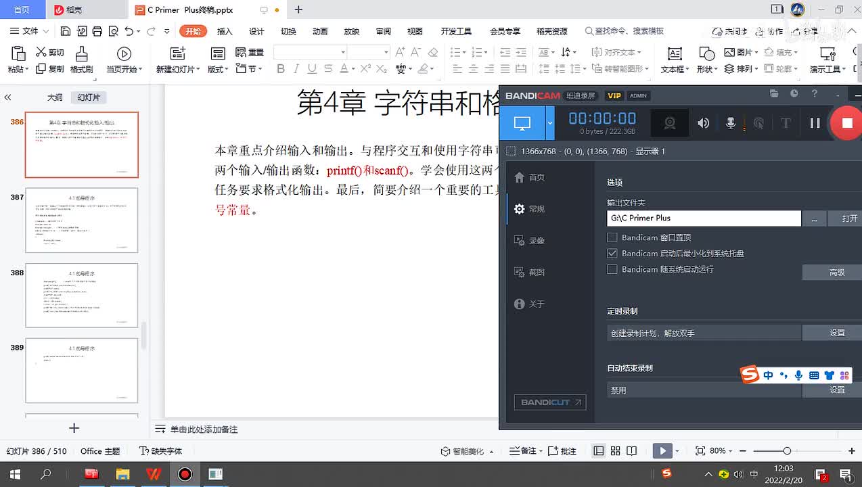The image size is (862, 487).
Task: Activate the Format Painter (格式刷)
Action: tap(82, 60)
